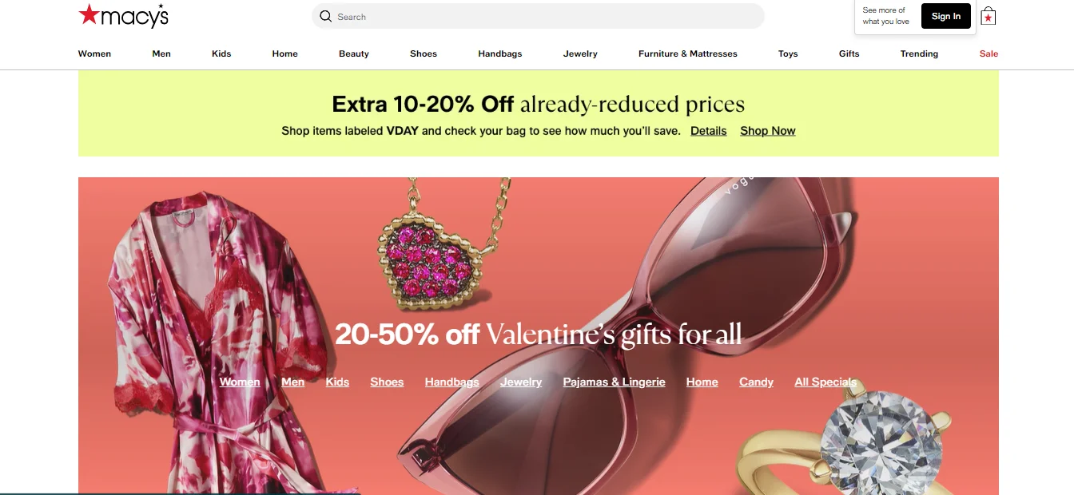
Task: Select the Candy link in hero banner
Action: point(756,382)
